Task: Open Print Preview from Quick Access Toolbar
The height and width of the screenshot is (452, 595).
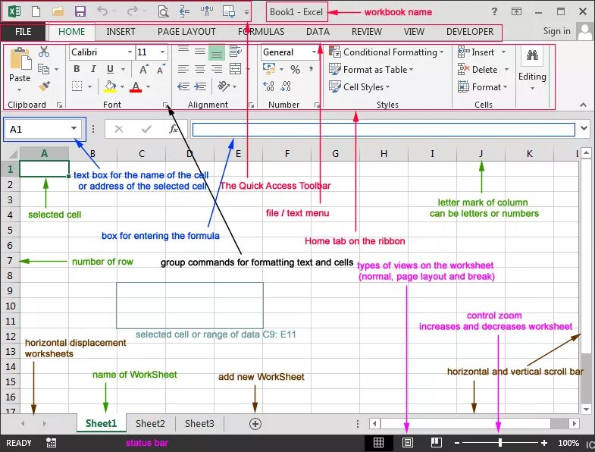Action: [x=163, y=12]
